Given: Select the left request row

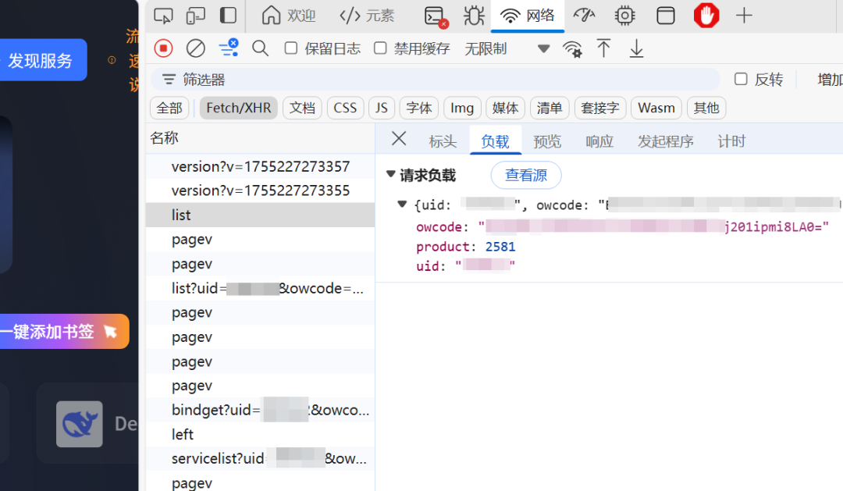Looking at the screenshot, I should (260, 435).
